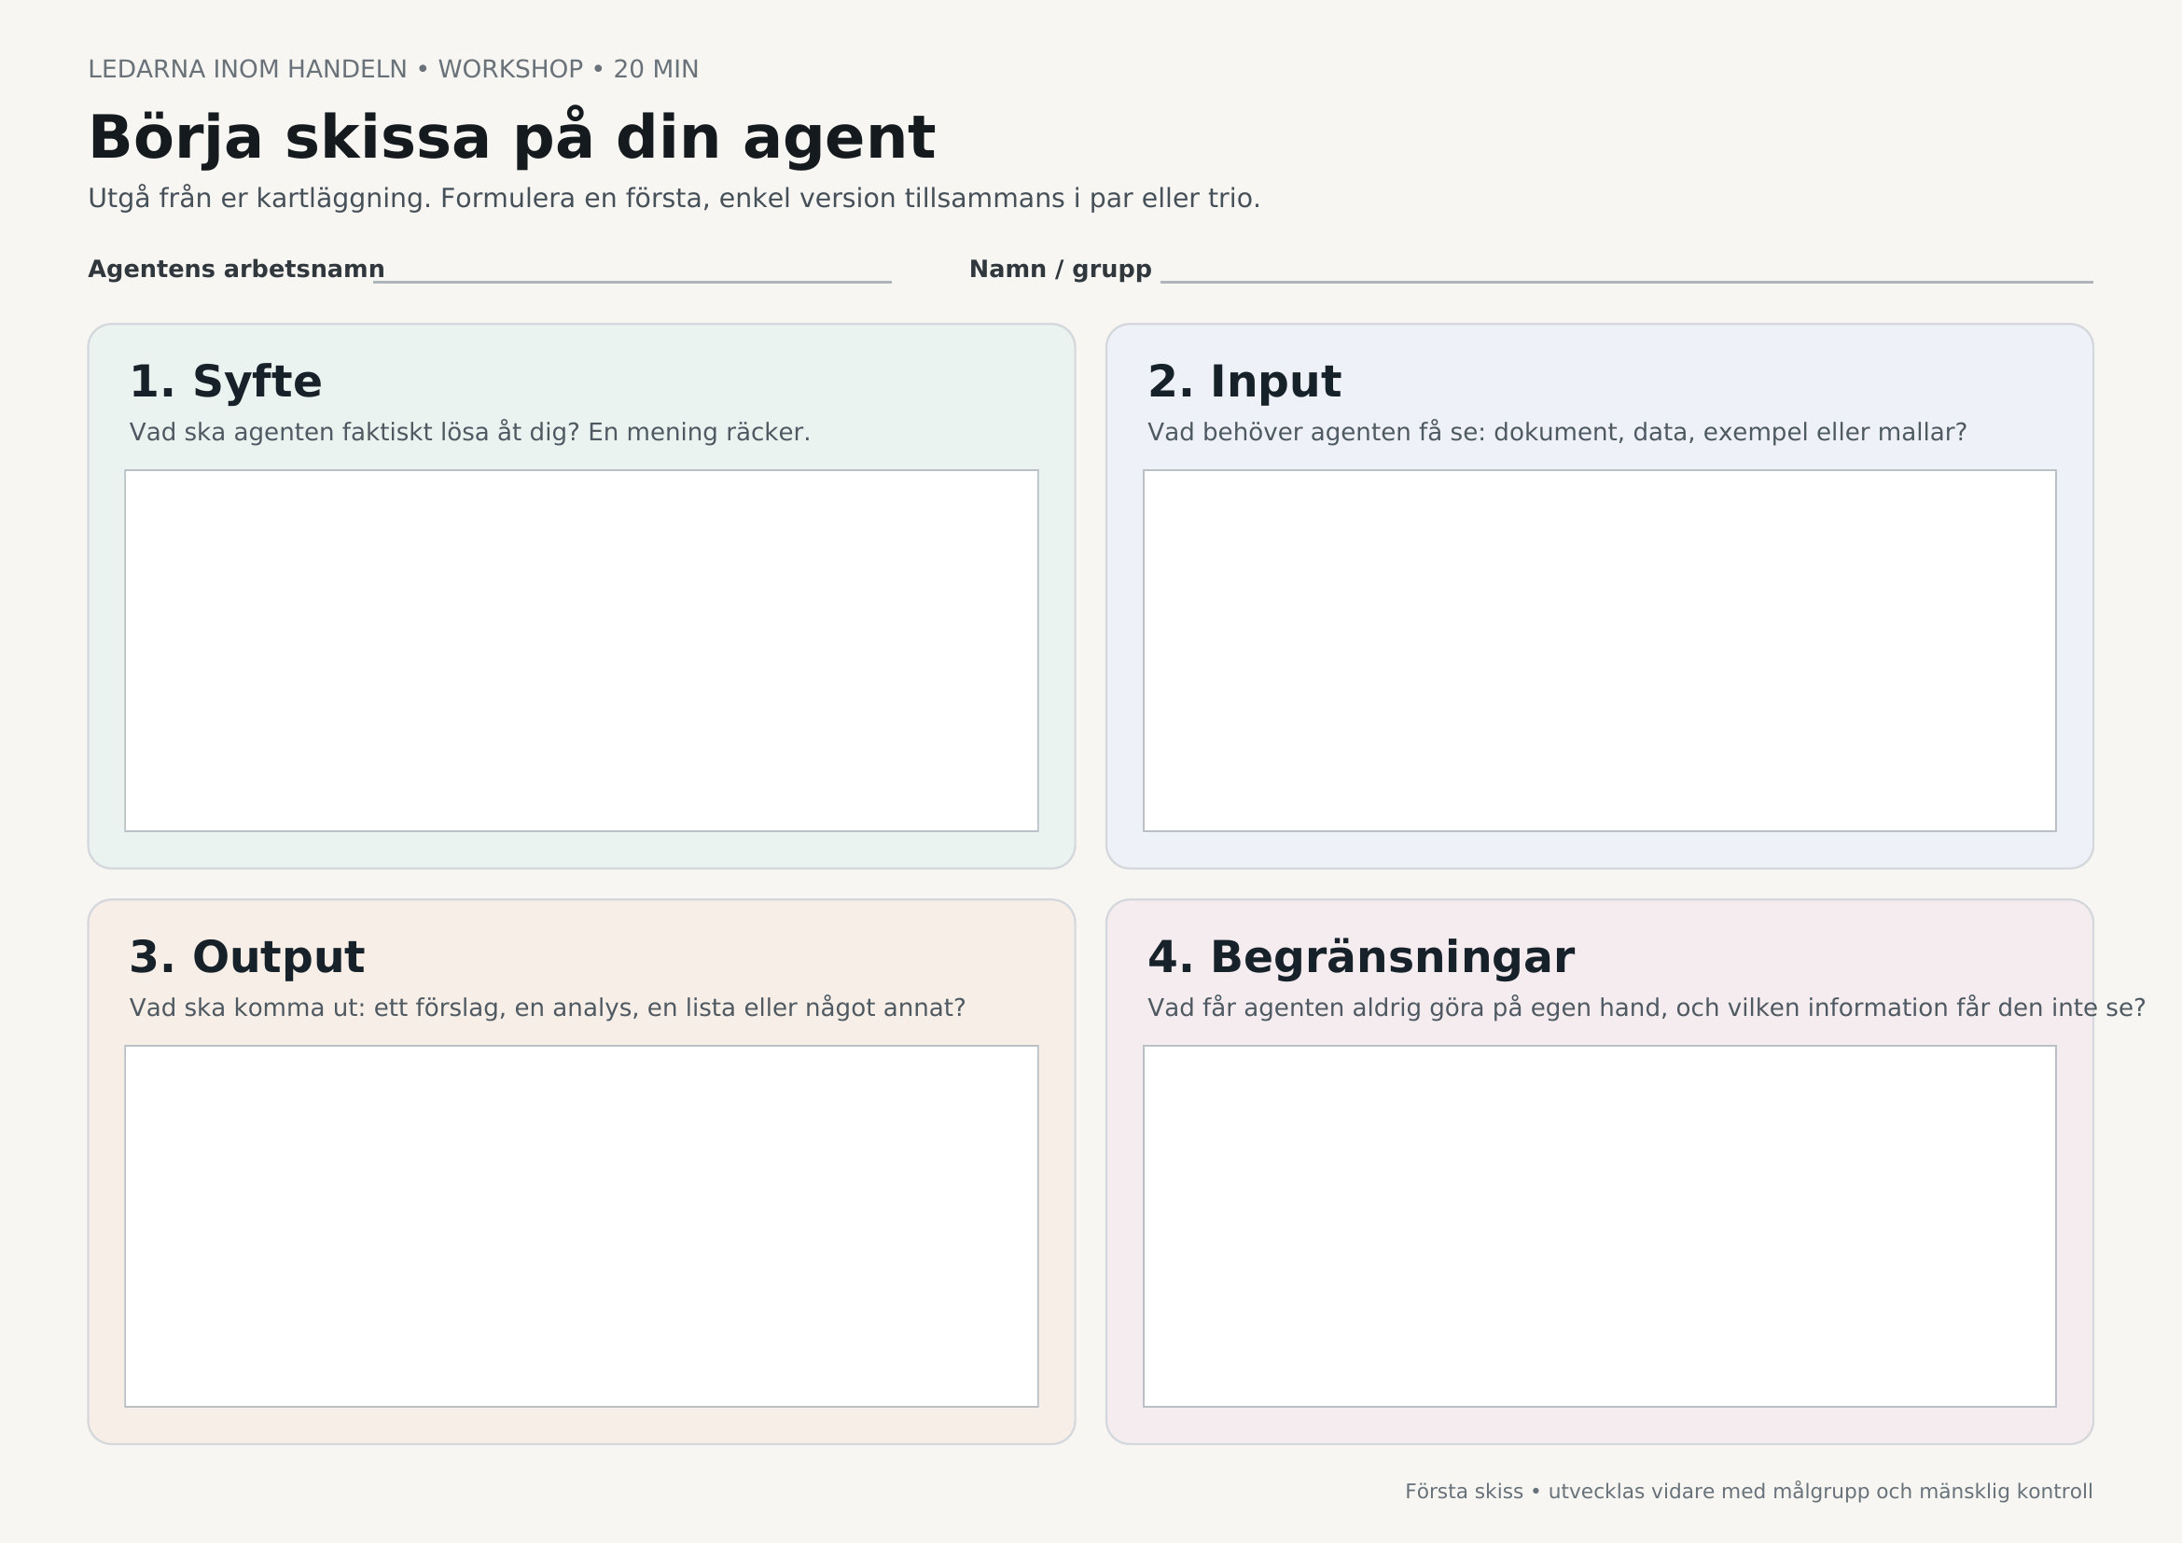The height and width of the screenshot is (1543, 2182).
Task: Click the '4. Begränsningar' heading
Action: (1361, 958)
